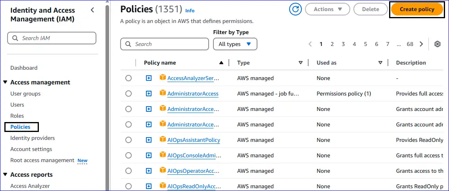Image resolution: width=449 pixels, height=191 pixels.
Task: Open Users in the sidebar
Action: click(x=17, y=105)
